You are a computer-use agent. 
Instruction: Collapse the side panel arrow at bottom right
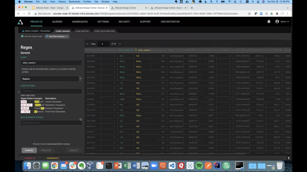pyautogui.click(x=289, y=158)
